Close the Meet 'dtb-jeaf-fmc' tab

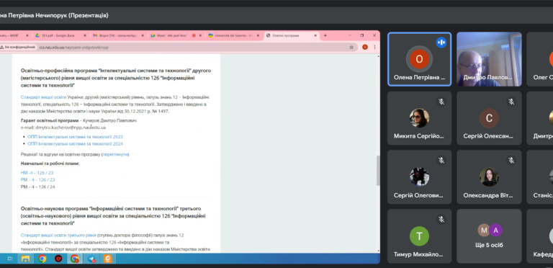coord(200,35)
